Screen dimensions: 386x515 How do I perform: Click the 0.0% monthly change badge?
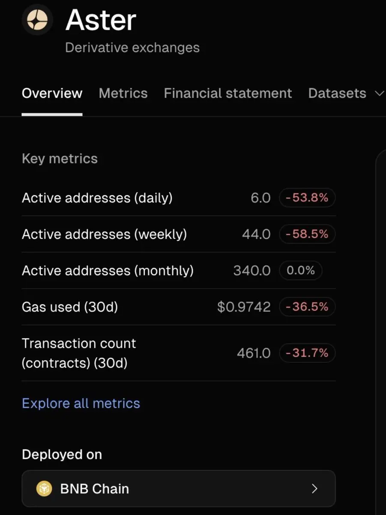point(300,271)
